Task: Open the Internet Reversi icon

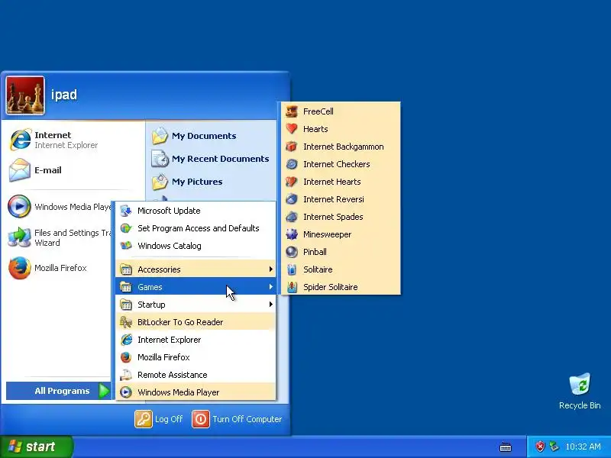Action: pyautogui.click(x=292, y=199)
